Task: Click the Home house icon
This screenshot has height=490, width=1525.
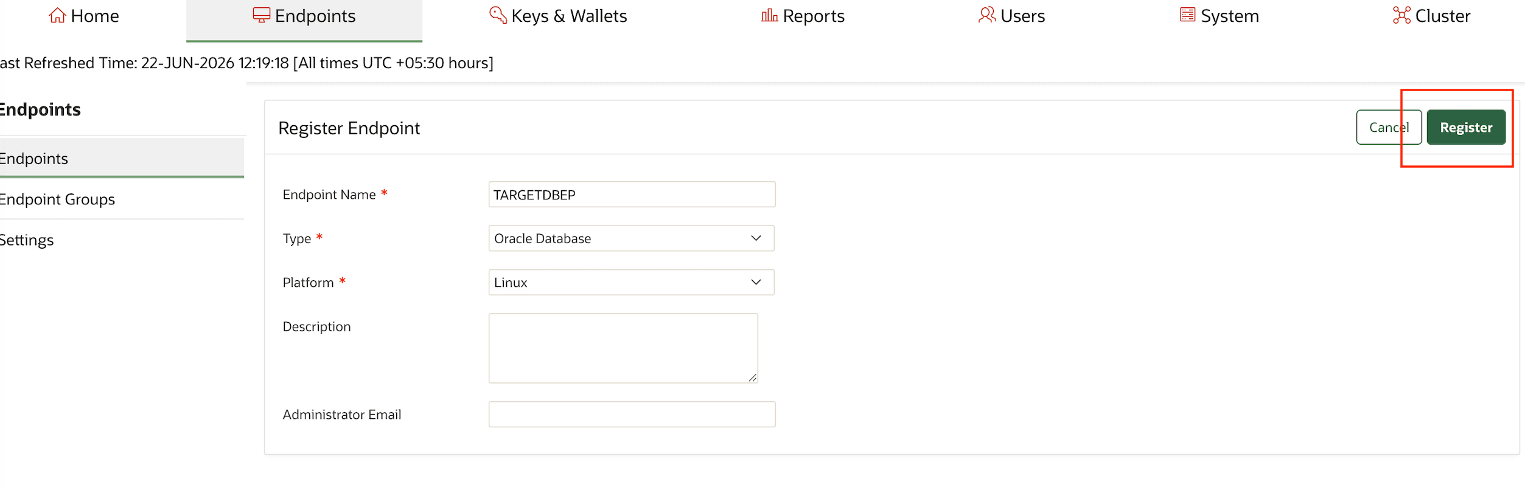Action: (57, 15)
